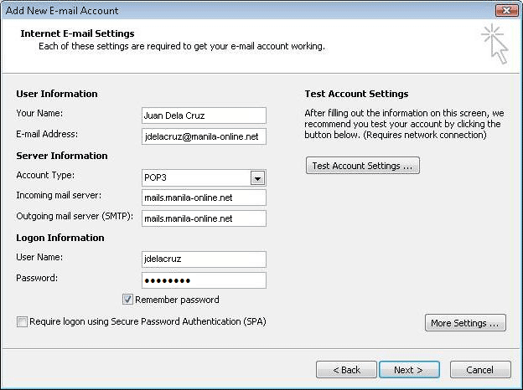Go to the previous step with Back

[346, 370]
